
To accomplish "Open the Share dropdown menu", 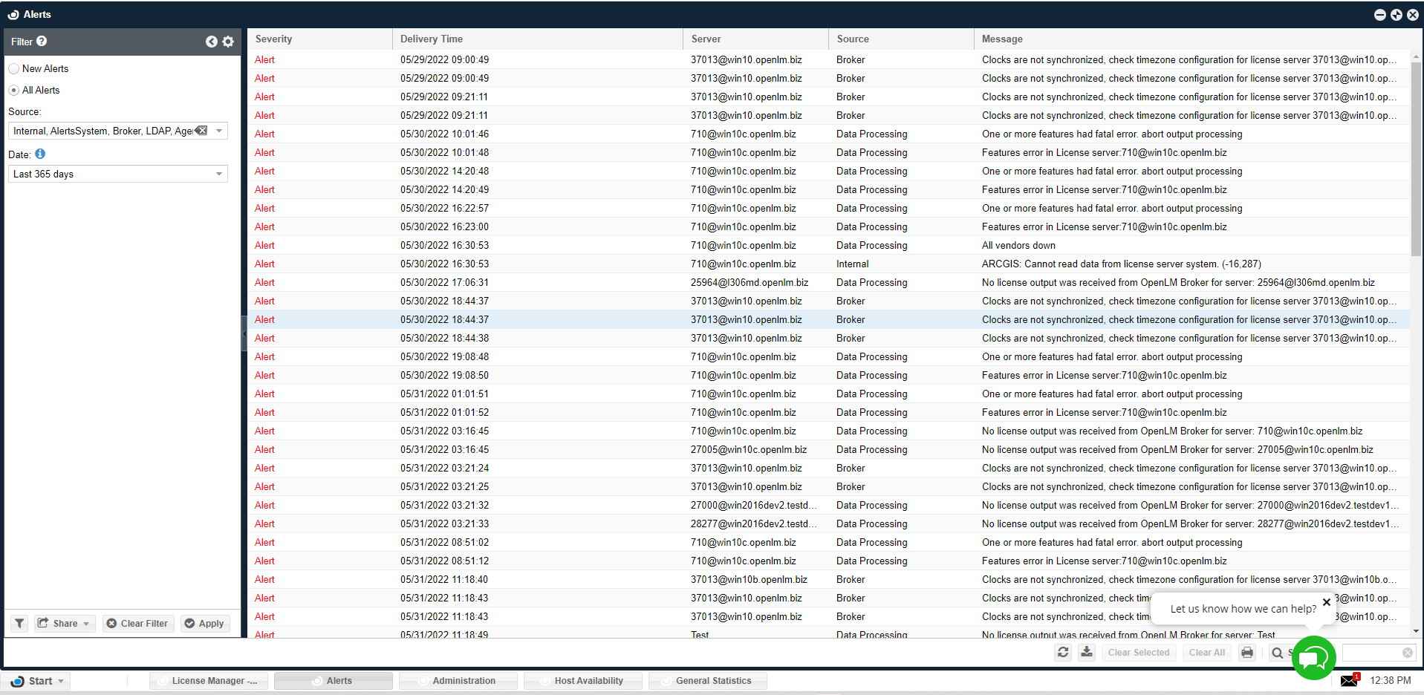I will 65,624.
